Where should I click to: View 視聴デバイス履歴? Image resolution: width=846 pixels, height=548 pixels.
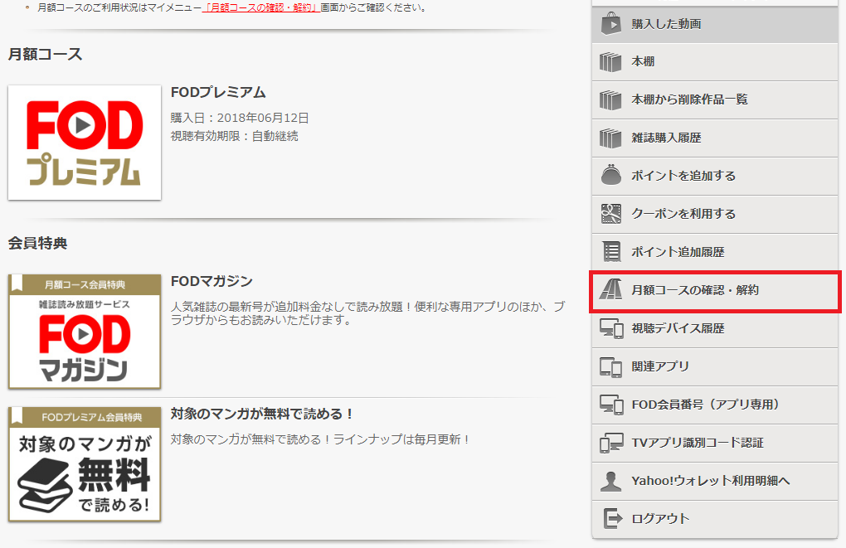coord(715,329)
